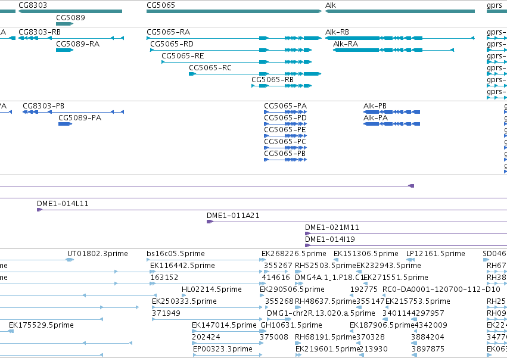Select protein CG5065-PB
This screenshot has width=507, height=358.
[285, 160]
